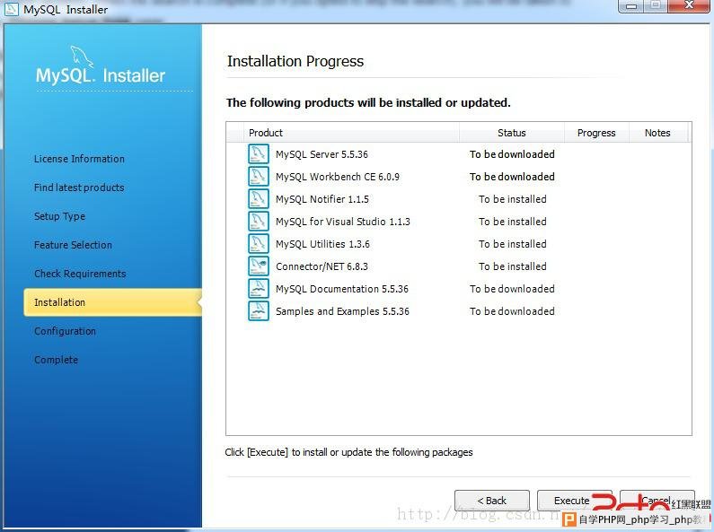The image size is (714, 532).
Task: Select the Samples and Examples 5.5.36 text
Action: (342, 311)
